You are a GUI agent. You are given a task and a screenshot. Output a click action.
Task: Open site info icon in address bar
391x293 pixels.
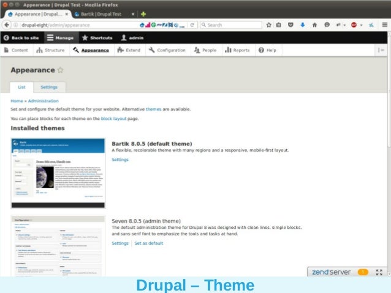point(16,25)
